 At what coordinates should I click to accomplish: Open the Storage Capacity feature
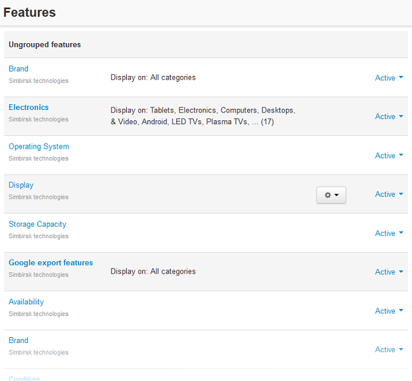pyautogui.click(x=37, y=224)
